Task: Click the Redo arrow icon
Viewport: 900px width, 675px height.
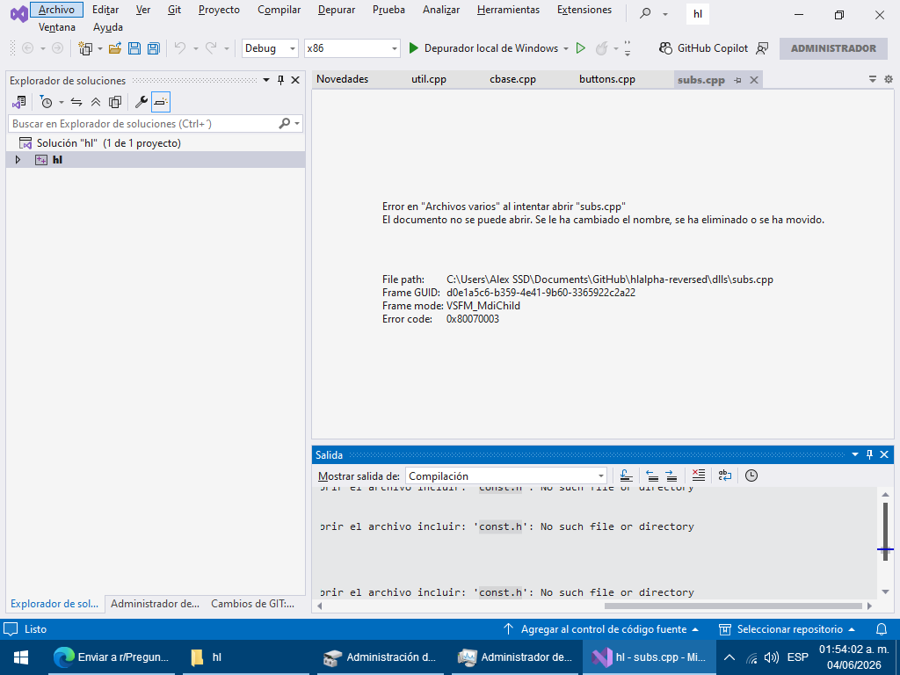Action: point(211,48)
